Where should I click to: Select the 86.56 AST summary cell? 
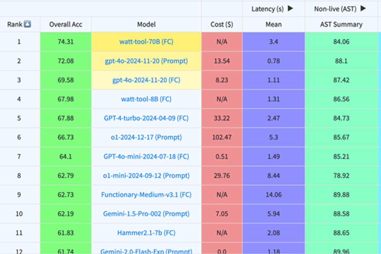tap(341, 99)
